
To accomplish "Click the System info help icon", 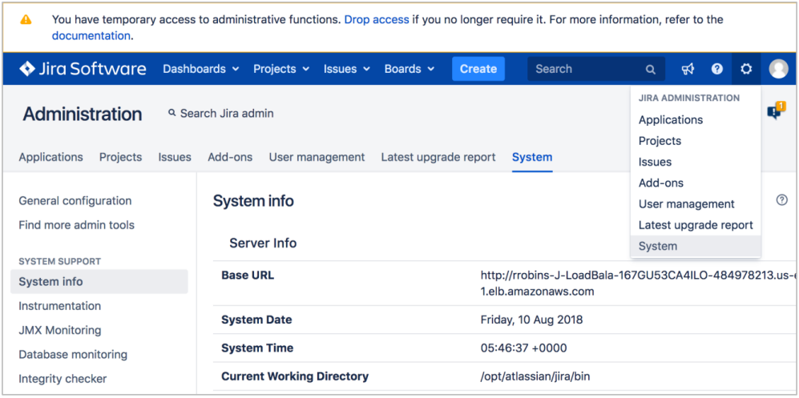I will 781,200.
